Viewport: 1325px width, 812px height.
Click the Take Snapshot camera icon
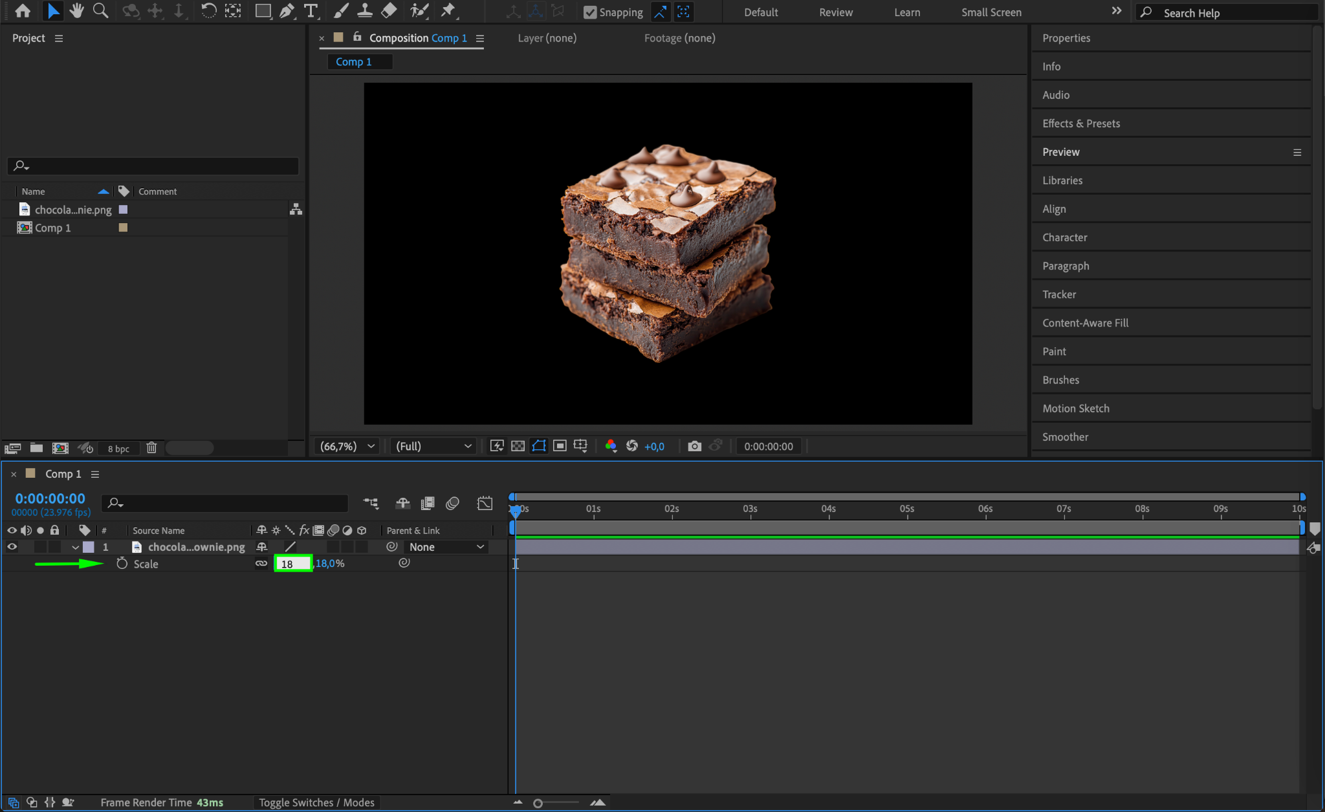694,446
